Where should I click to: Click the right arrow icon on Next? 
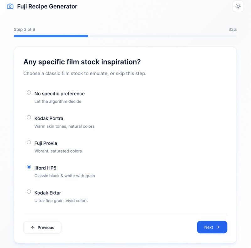click(218, 227)
